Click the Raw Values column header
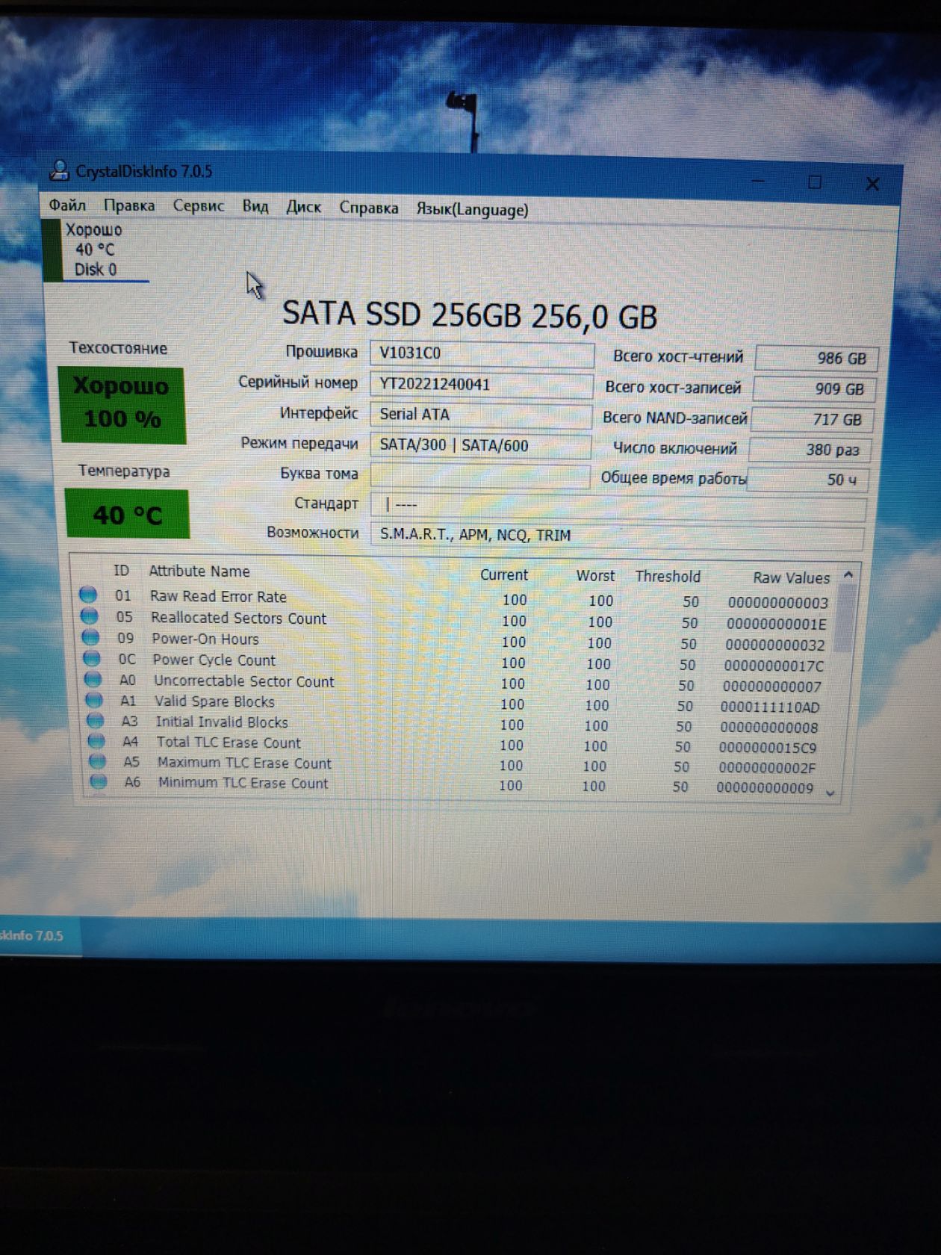 point(791,577)
